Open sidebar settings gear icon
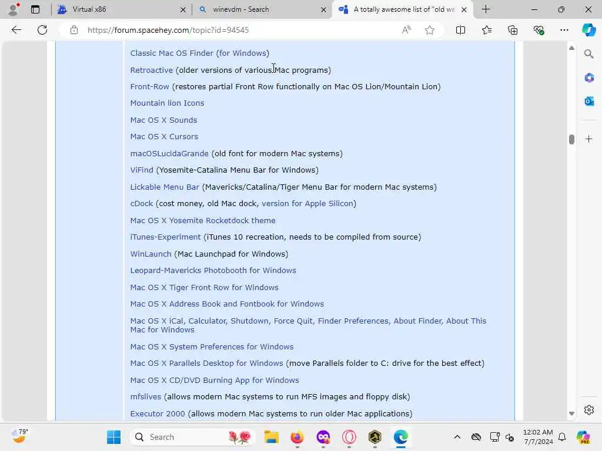The width and height of the screenshot is (602, 451). (588, 410)
